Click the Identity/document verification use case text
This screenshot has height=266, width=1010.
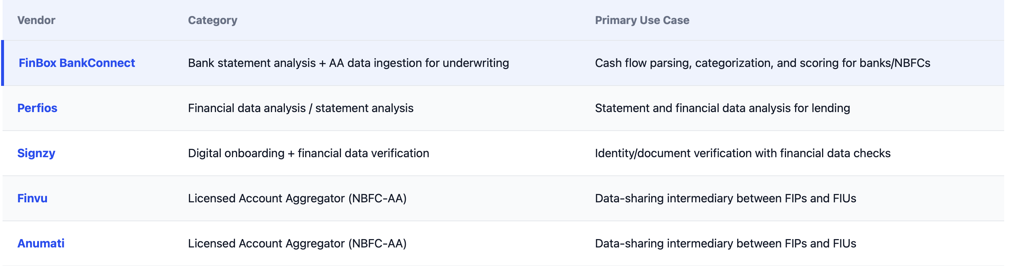[742, 153]
